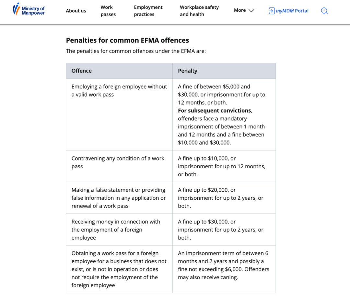Open Workplace safety and health menu

click(199, 11)
